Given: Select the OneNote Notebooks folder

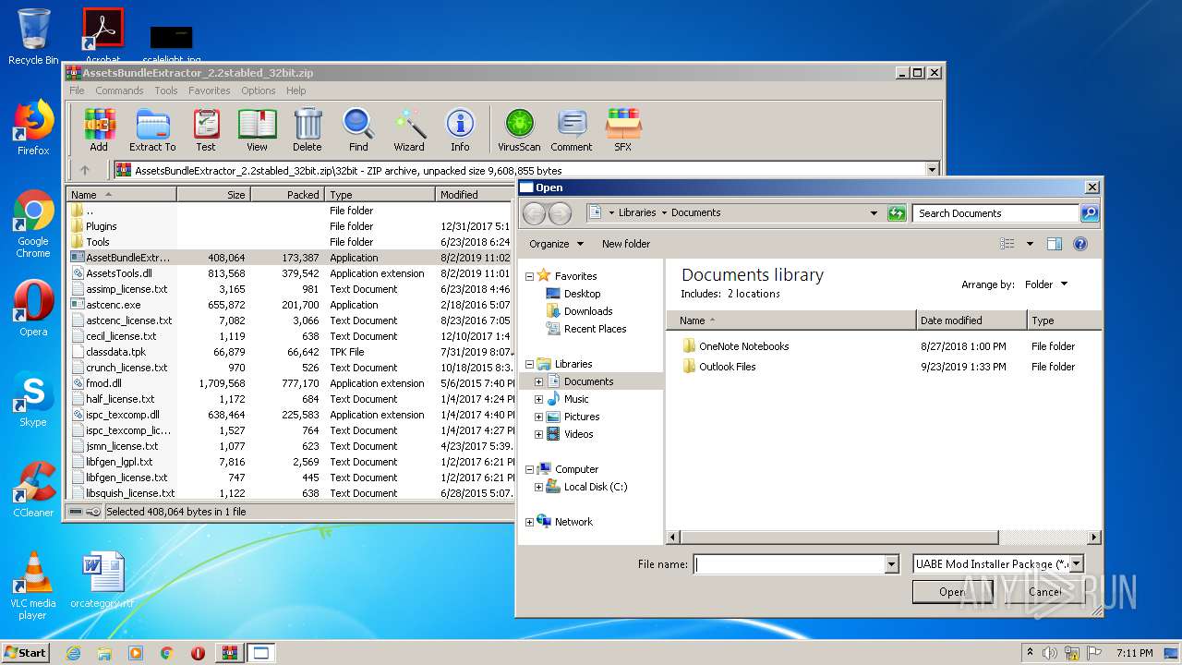Looking at the screenshot, I should (743, 346).
